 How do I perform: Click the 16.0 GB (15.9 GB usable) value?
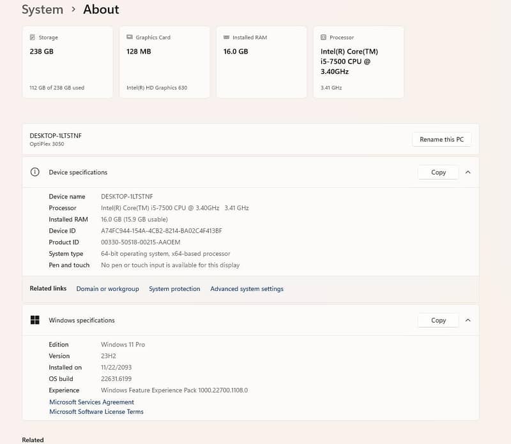[134, 219]
